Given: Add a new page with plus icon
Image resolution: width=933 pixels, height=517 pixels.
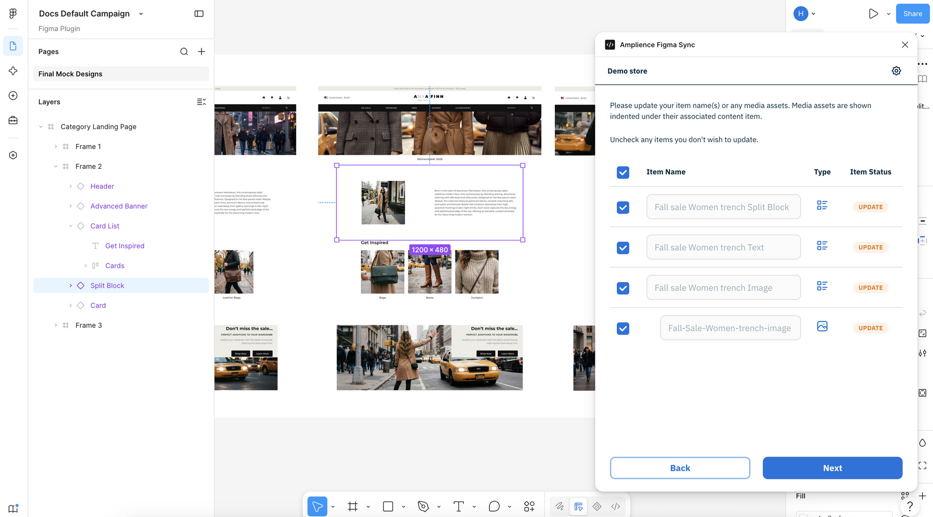Looking at the screenshot, I should coord(201,52).
